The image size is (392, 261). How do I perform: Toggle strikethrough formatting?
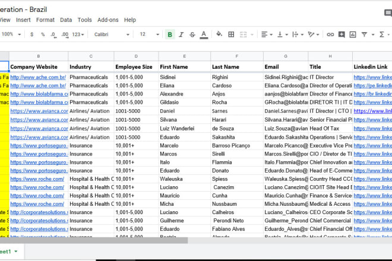[192, 34]
